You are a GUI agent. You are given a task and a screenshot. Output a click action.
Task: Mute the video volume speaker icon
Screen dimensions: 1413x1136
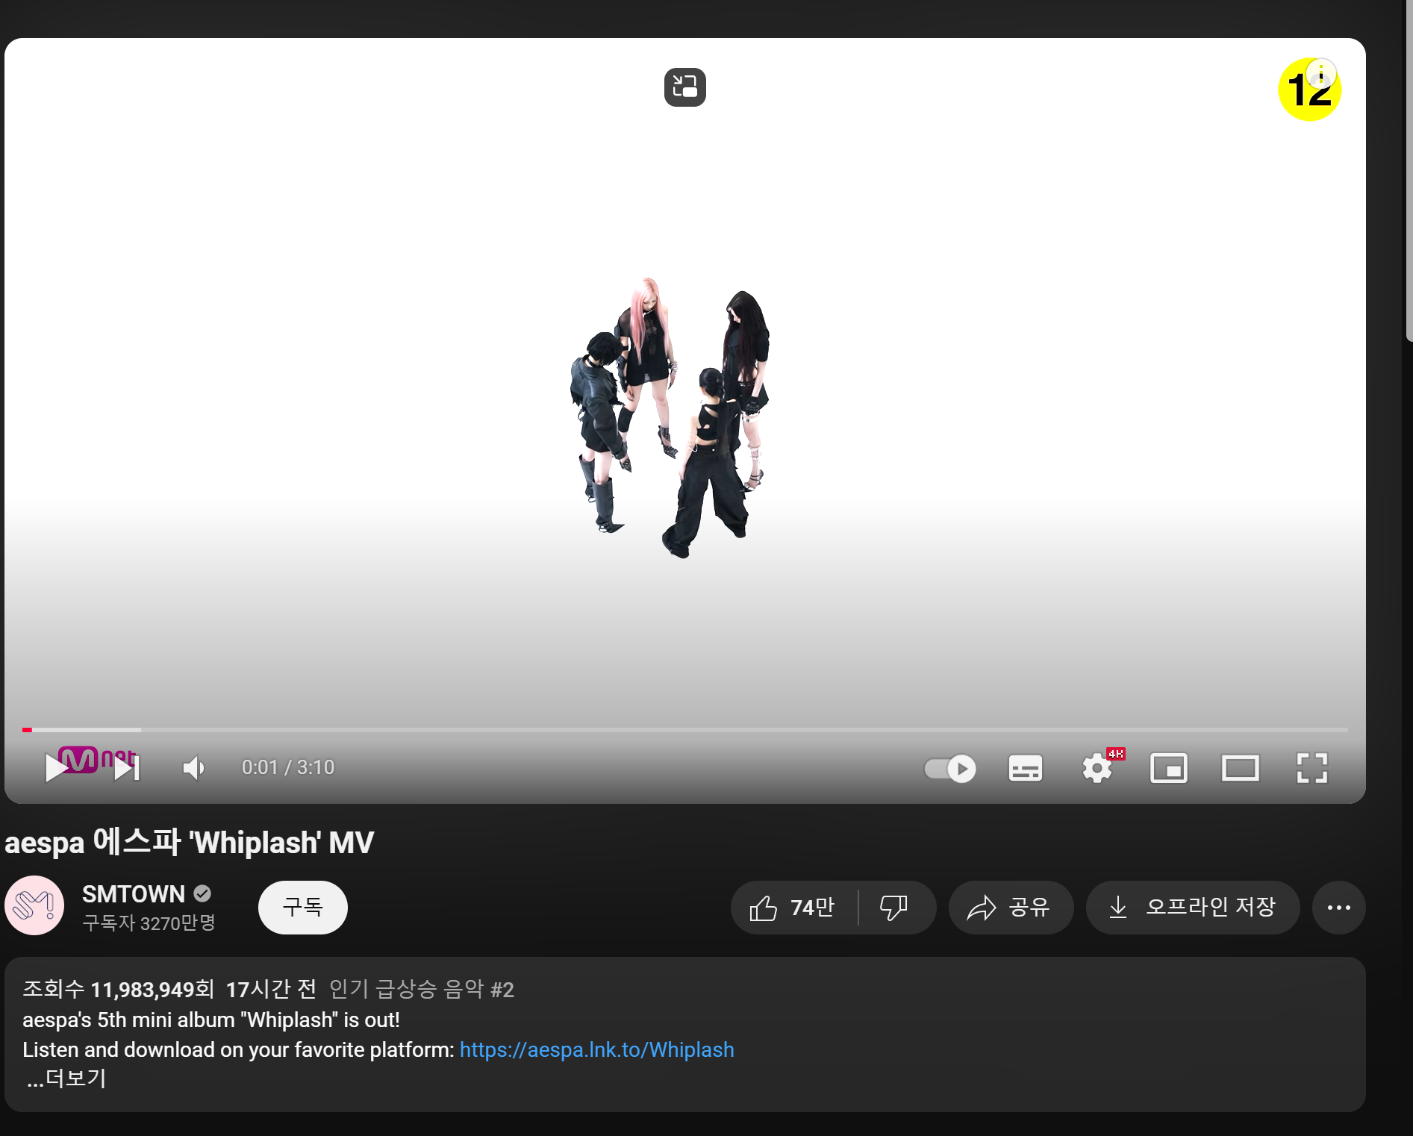[193, 768]
